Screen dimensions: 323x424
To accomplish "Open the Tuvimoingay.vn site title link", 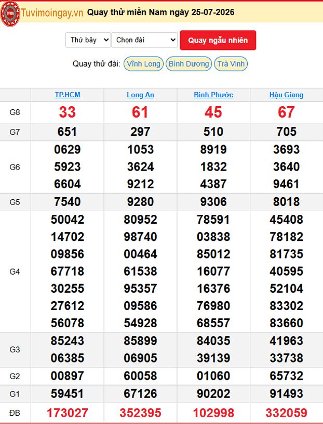I will (x=52, y=13).
